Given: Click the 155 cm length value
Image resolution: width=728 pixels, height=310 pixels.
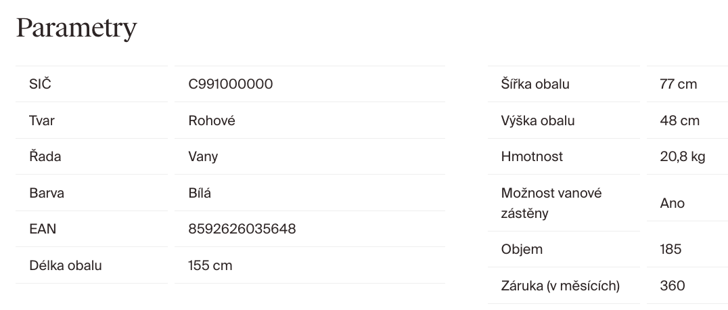Looking at the screenshot, I should (210, 265).
